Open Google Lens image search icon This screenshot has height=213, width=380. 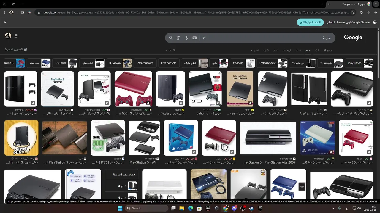point(179,38)
